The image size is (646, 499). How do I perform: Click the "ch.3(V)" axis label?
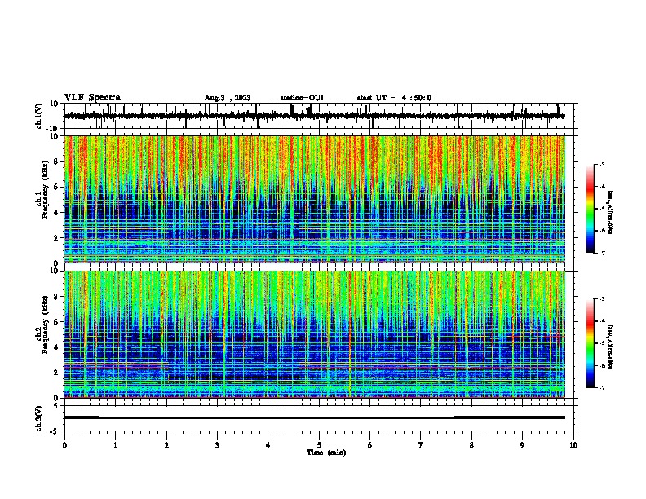pos(38,418)
